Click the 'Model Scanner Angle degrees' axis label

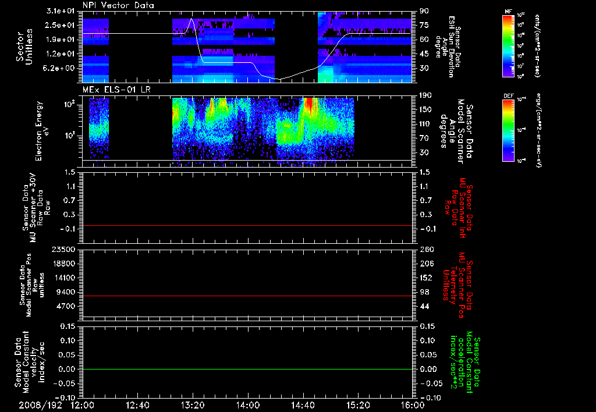coord(456,132)
